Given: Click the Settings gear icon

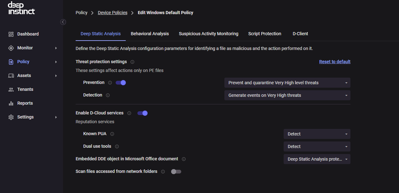Looking at the screenshot, I should click(x=11, y=117).
